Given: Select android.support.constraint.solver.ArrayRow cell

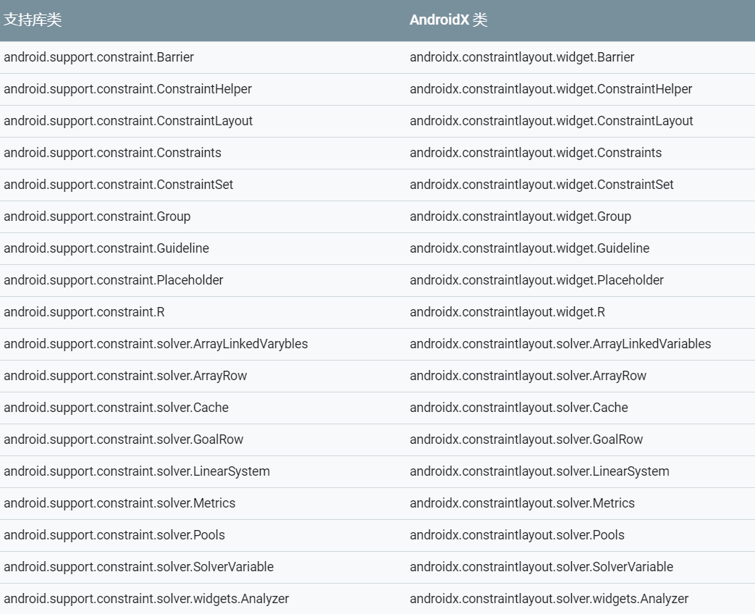Looking at the screenshot, I should click(x=125, y=376).
